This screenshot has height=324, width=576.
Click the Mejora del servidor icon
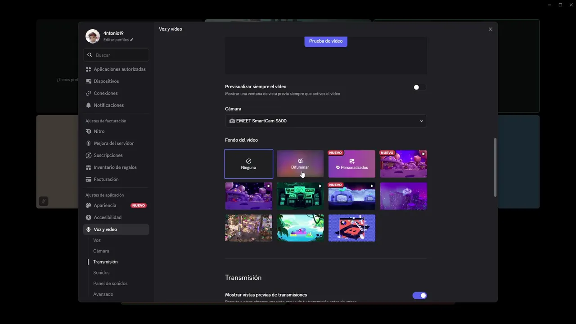89,144
